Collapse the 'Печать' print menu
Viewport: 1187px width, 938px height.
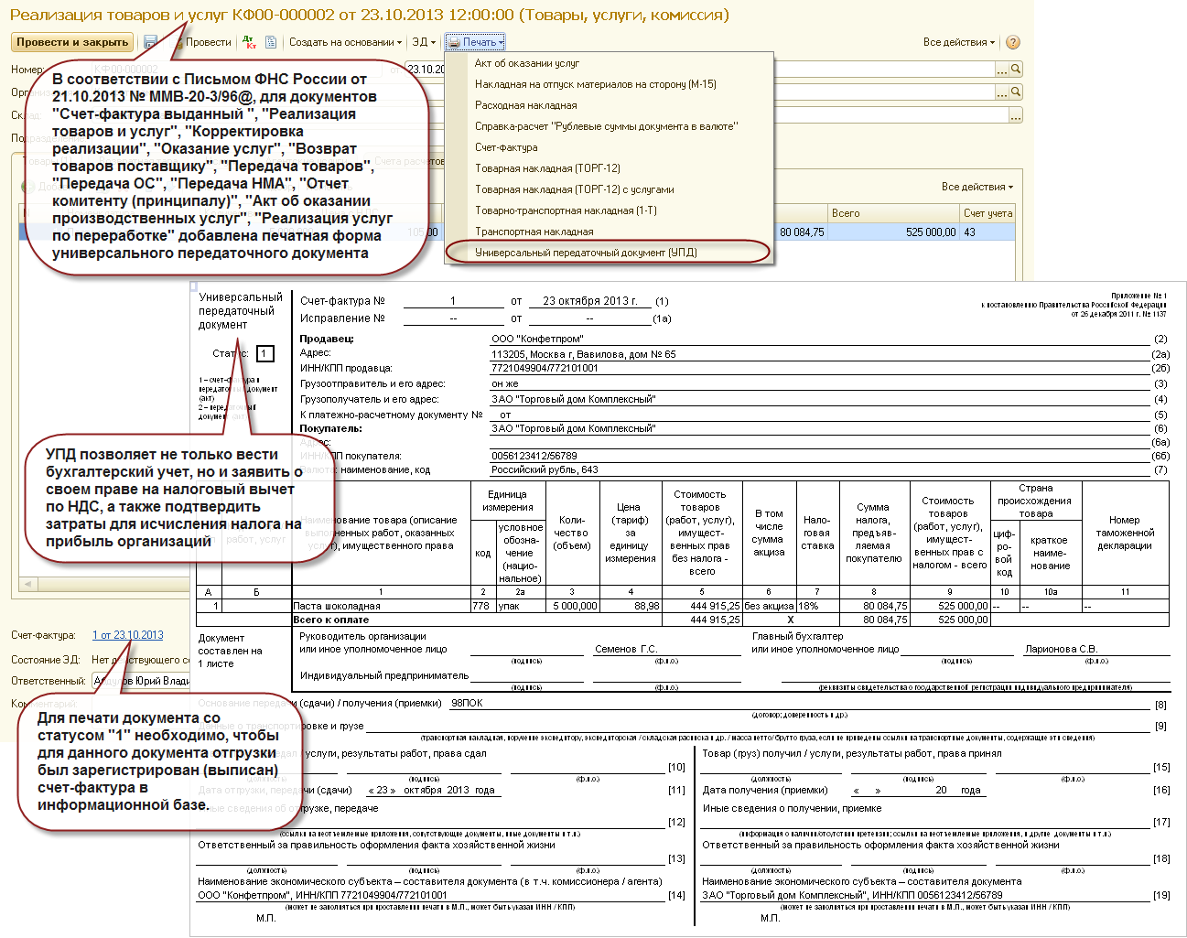[475, 42]
